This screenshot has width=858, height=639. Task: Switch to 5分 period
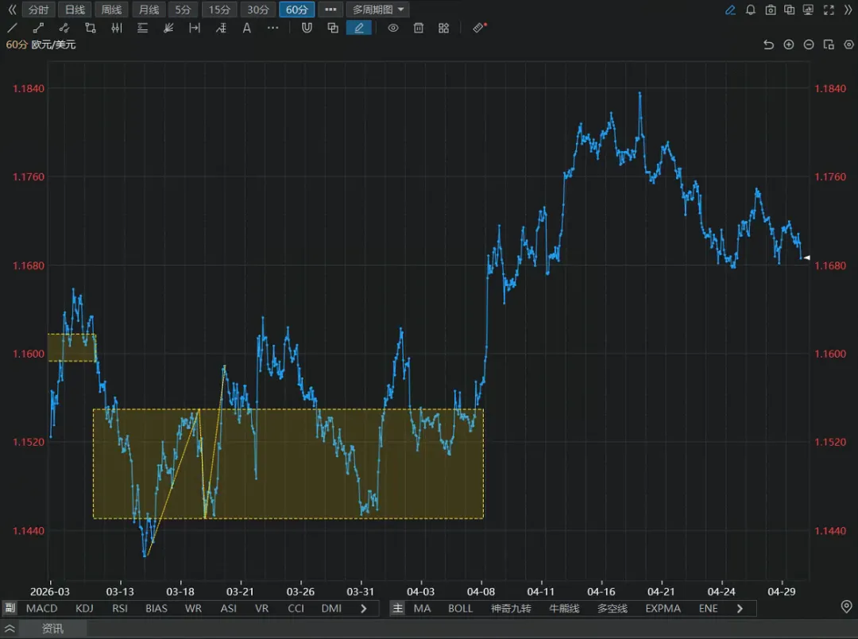pos(183,10)
